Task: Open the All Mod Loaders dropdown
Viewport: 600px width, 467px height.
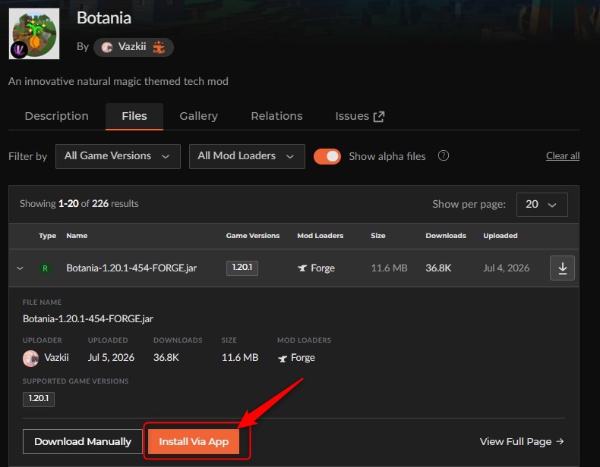Action: 247,156
